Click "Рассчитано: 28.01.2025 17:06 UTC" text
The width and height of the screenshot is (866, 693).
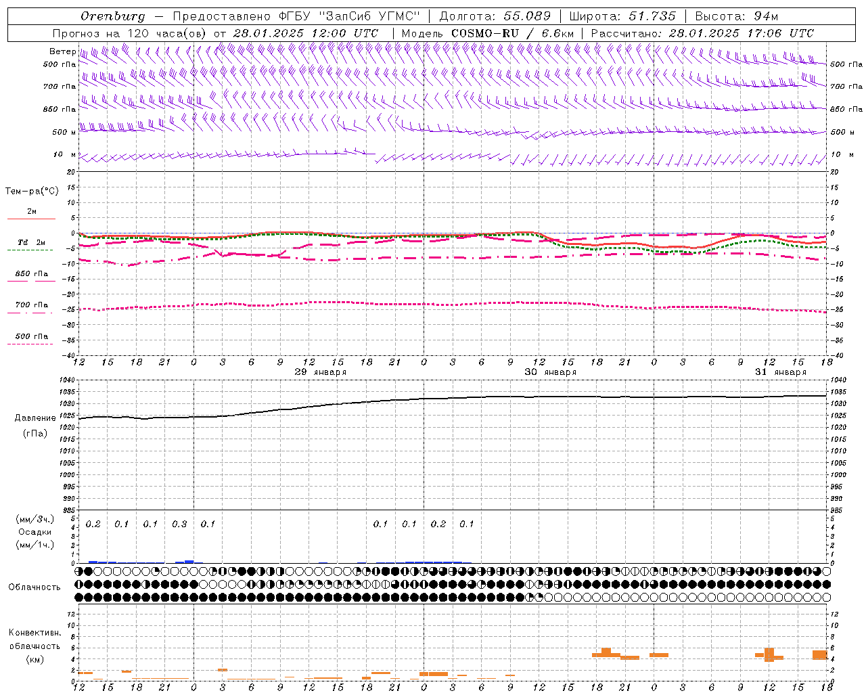pos(702,33)
